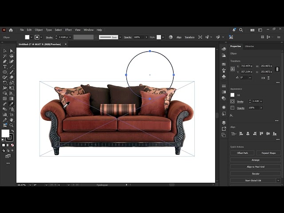284x213 pixels.
Task: Open Properties panel stroke weight dropdown
Action: [x=261, y=101]
